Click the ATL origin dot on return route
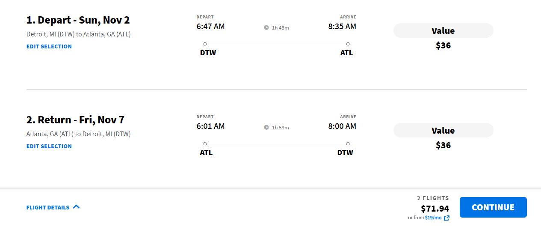The image size is (541, 227). point(205,143)
